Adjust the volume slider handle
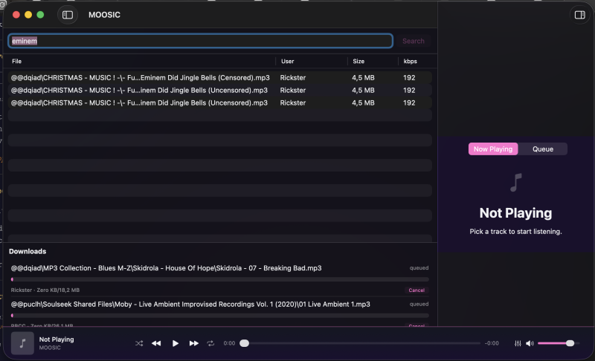Viewport: 595px width, 361px height. tap(570, 343)
